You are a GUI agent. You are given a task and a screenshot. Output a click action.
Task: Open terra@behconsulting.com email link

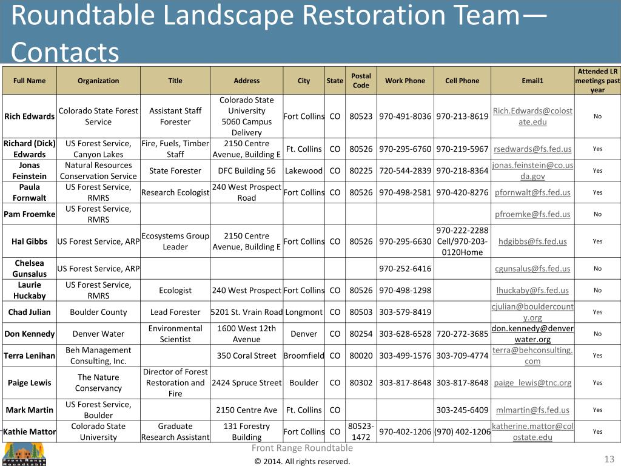pyautogui.click(x=532, y=356)
